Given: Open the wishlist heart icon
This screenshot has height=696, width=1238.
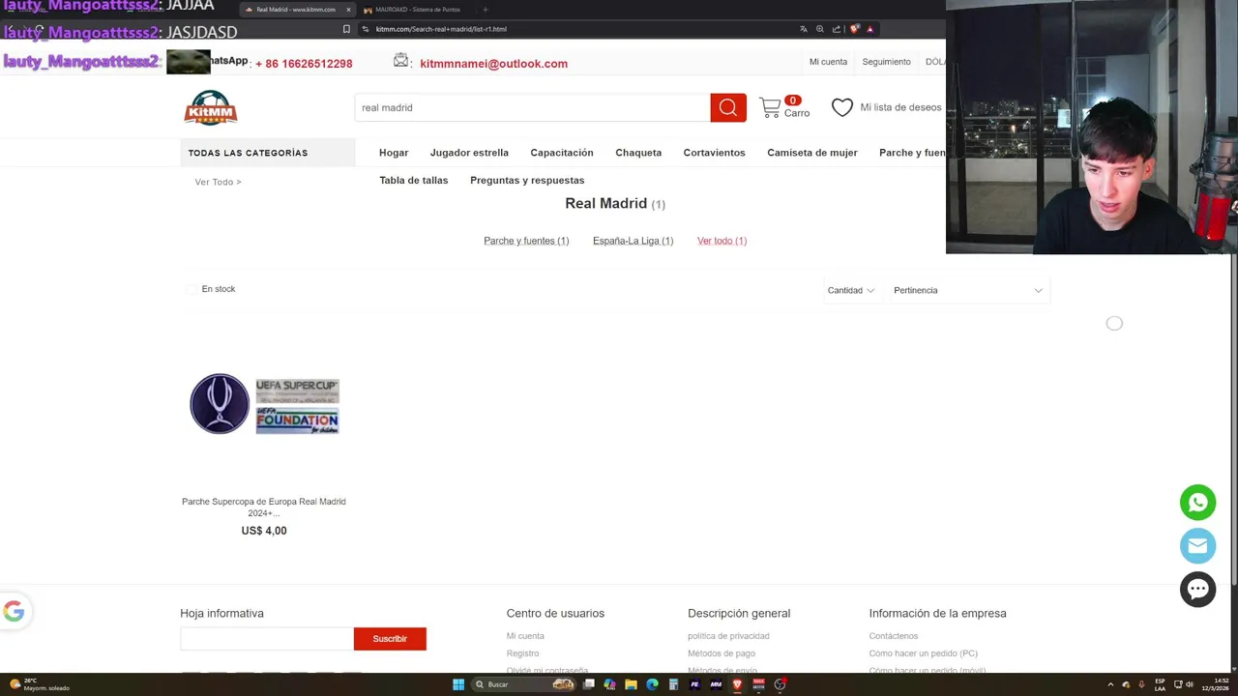Looking at the screenshot, I should 842,107.
